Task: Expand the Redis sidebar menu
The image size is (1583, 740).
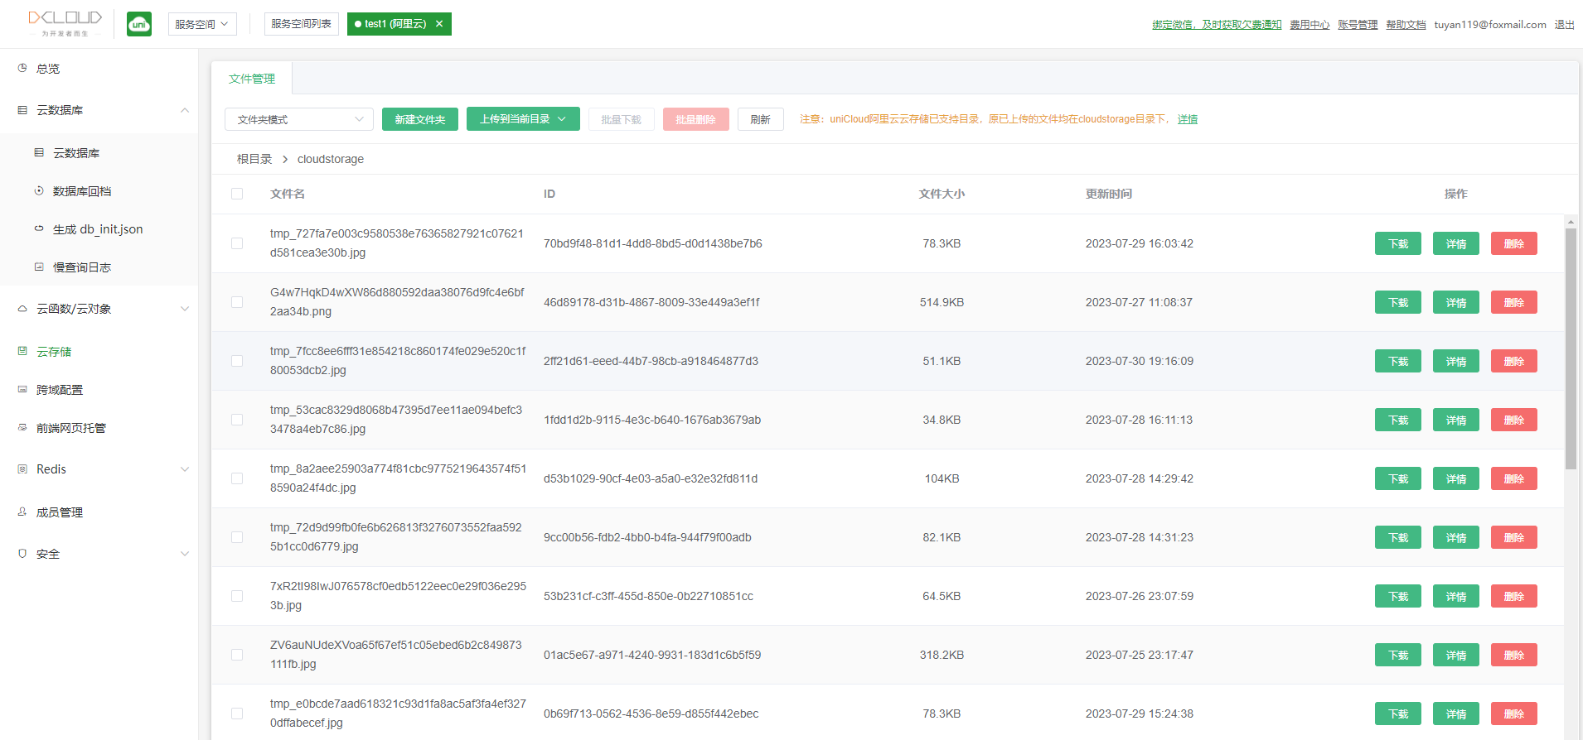Action: (185, 469)
